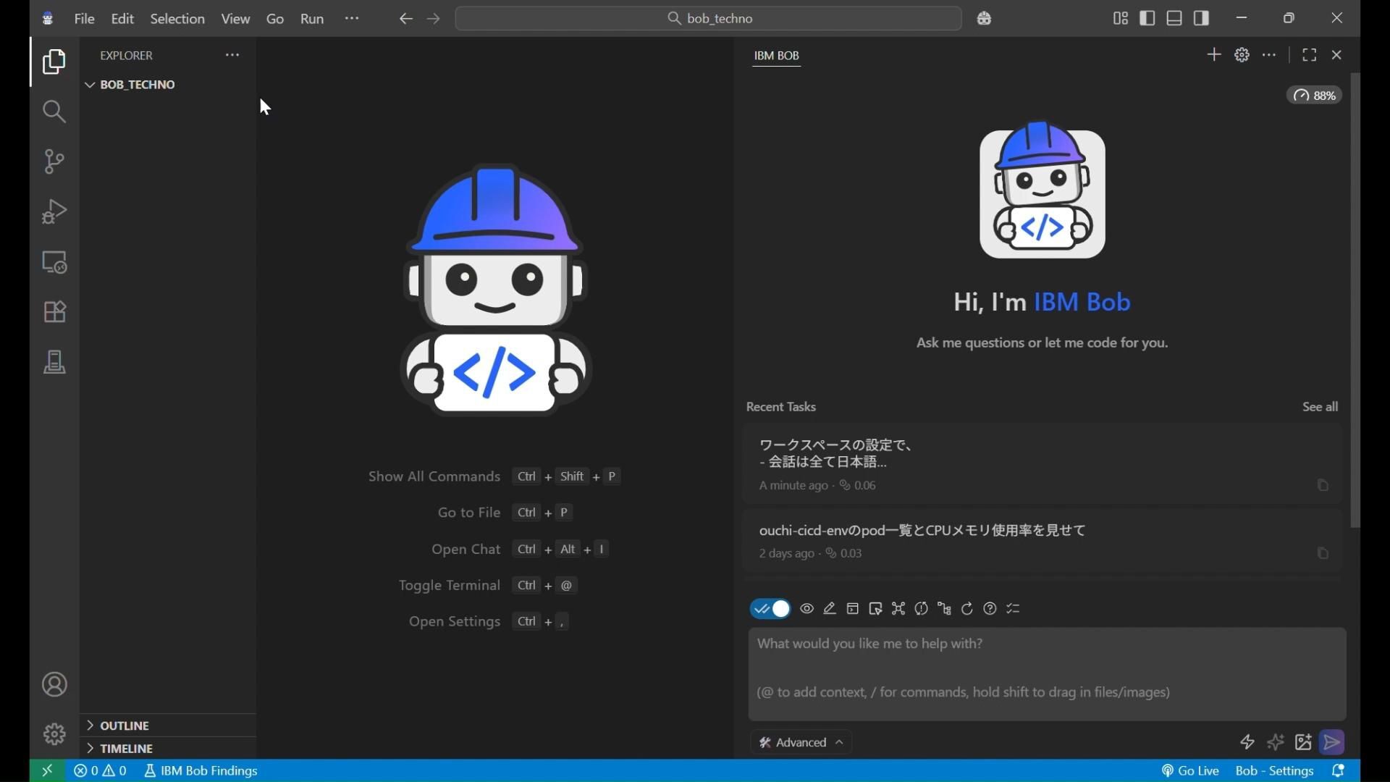Click the network nodes auto-approve icon
This screenshot has height=782, width=1390.
(x=898, y=609)
